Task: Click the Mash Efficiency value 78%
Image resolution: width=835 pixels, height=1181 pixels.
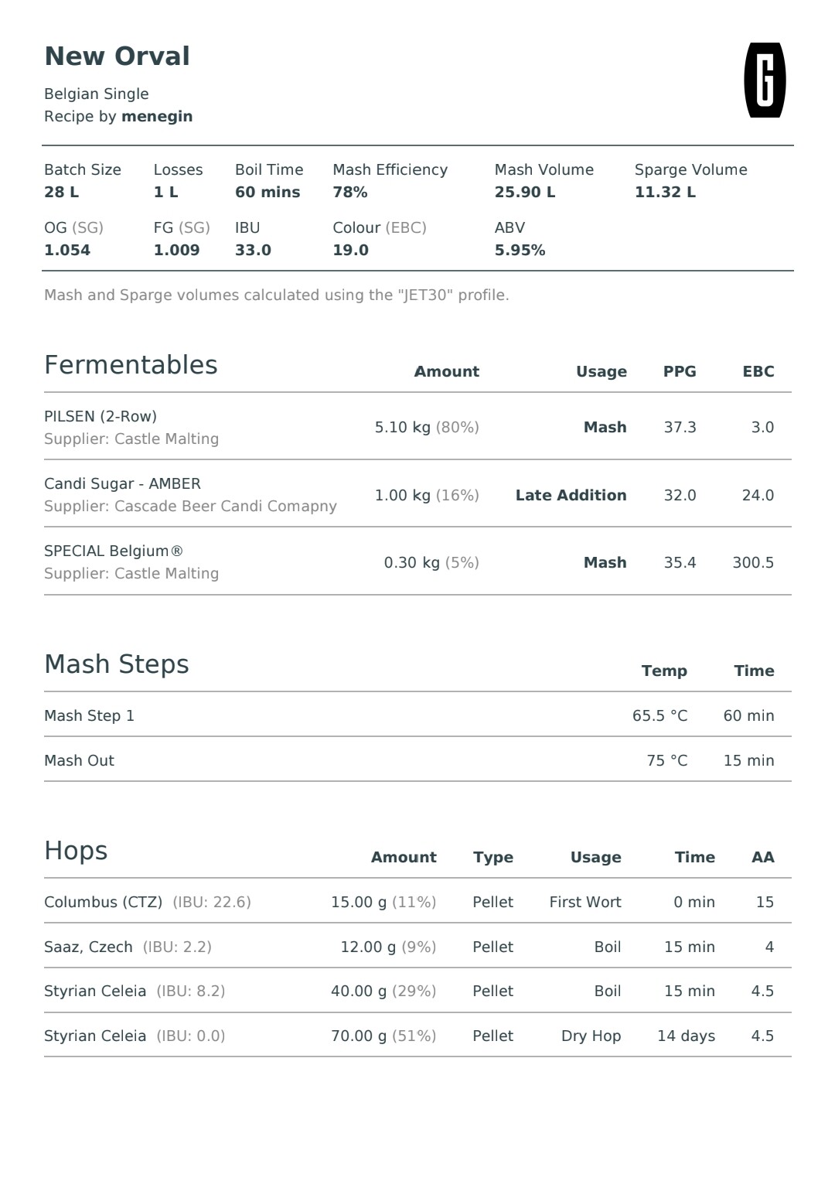Action: click(350, 192)
